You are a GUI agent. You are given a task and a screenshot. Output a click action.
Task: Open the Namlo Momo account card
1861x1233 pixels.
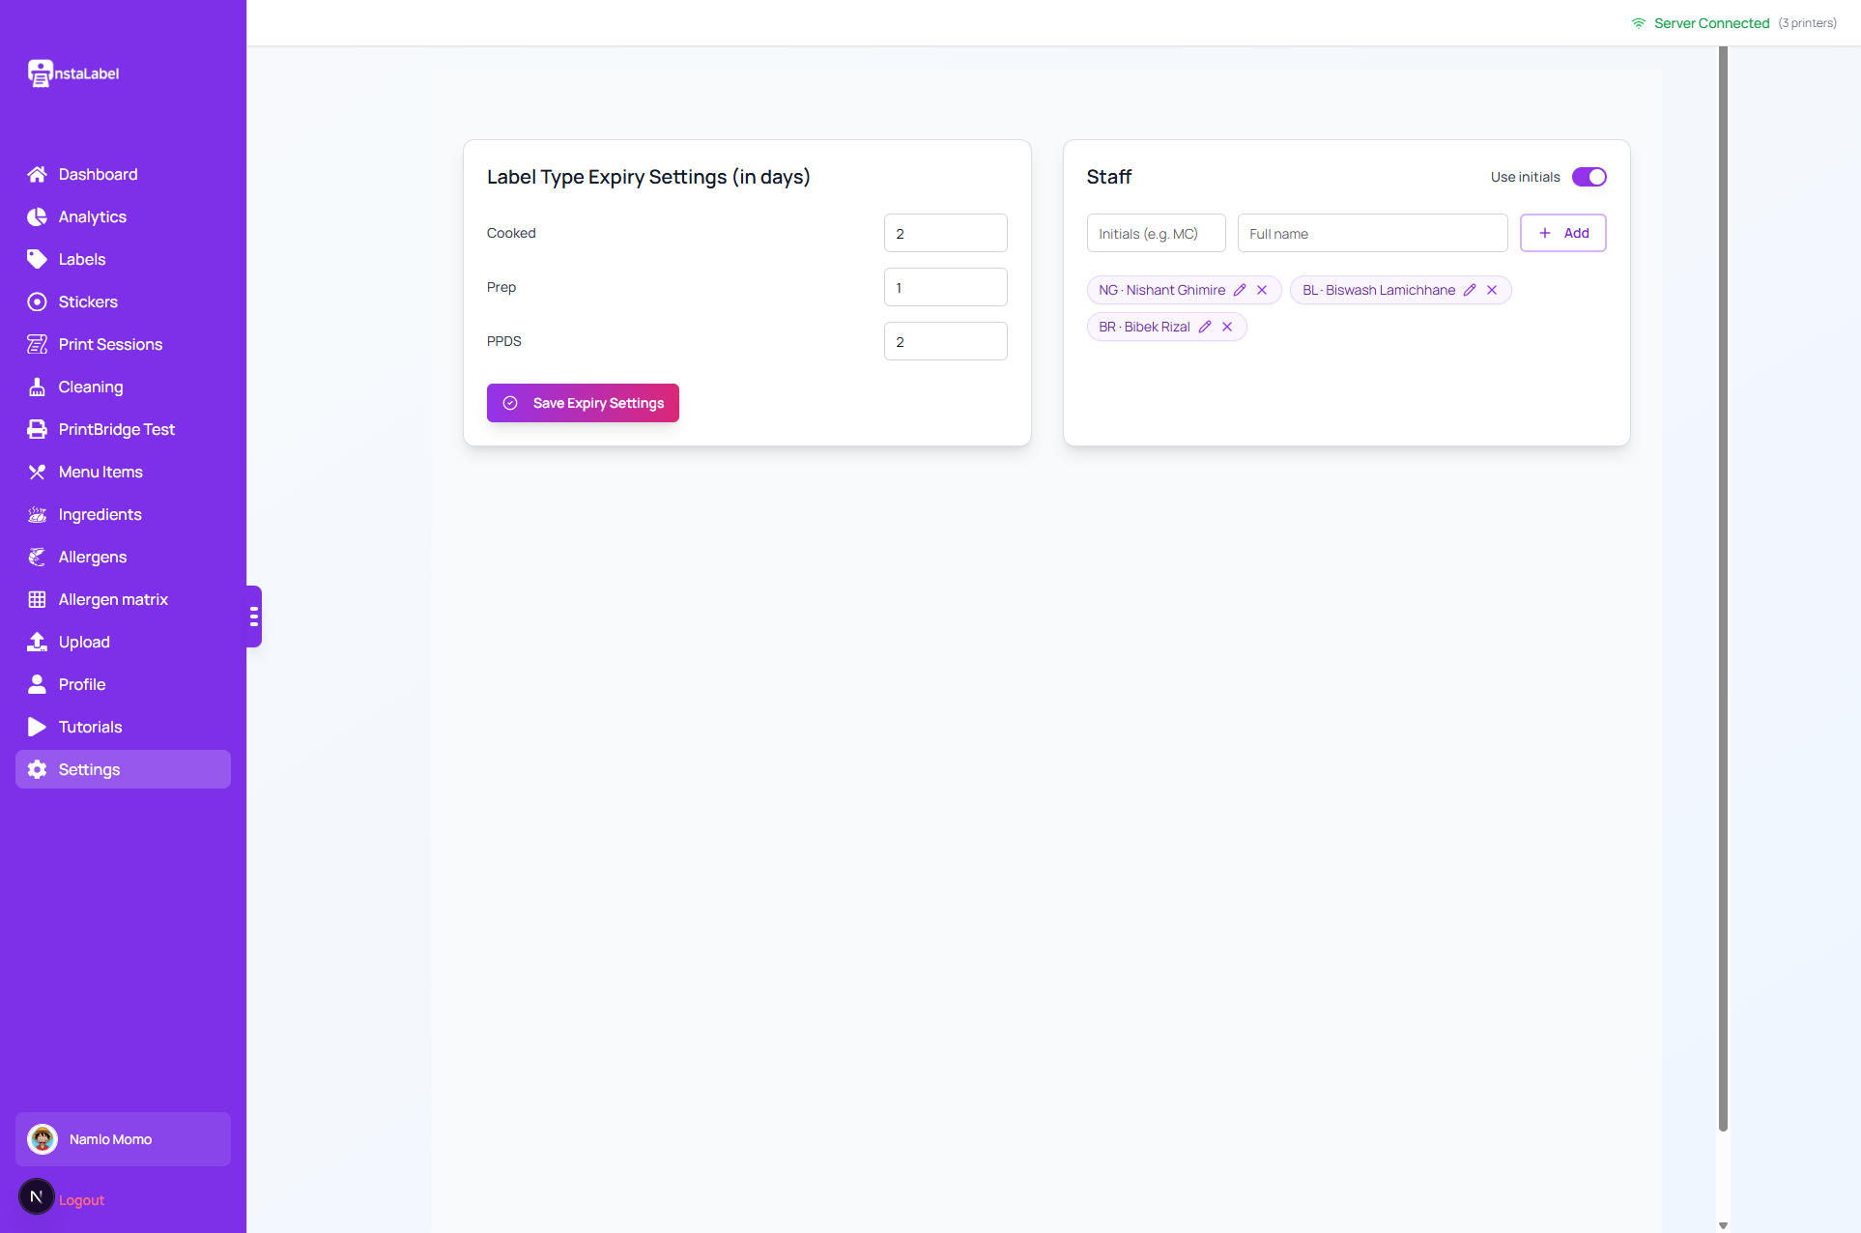123,1139
